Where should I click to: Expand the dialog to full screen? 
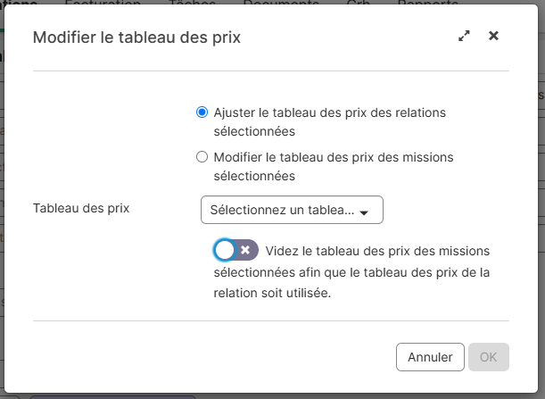pyautogui.click(x=464, y=37)
